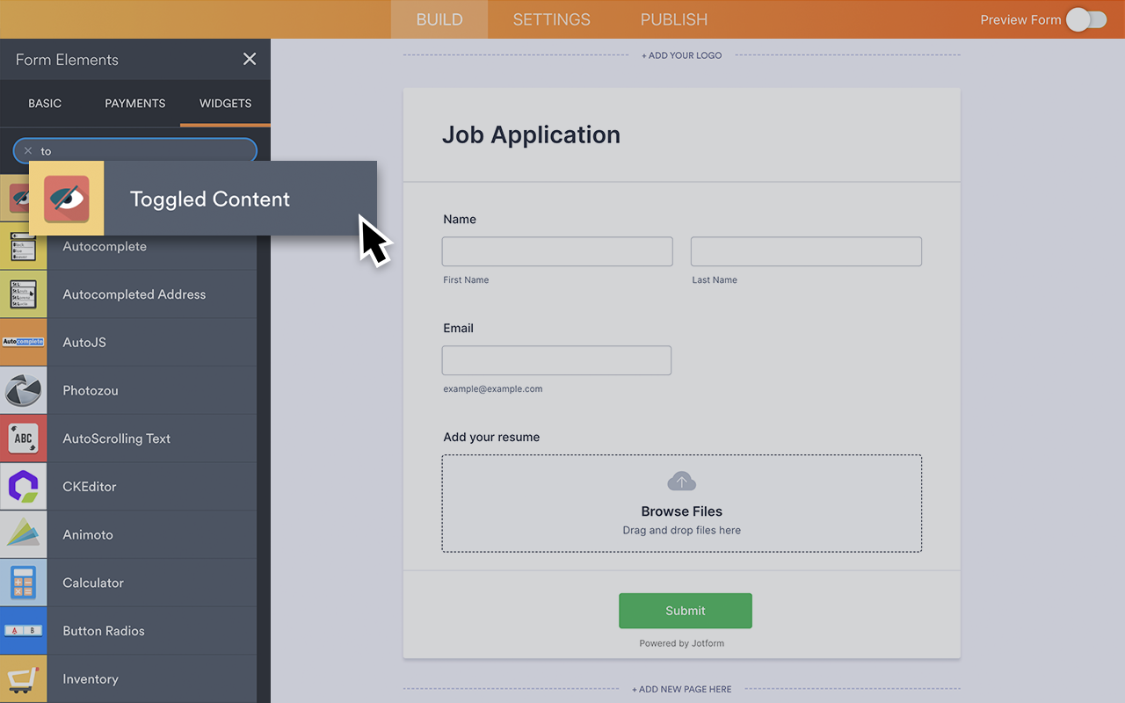Click the Browse Files upload area
Screen dimensions: 1125x703
[x=681, y=504]
